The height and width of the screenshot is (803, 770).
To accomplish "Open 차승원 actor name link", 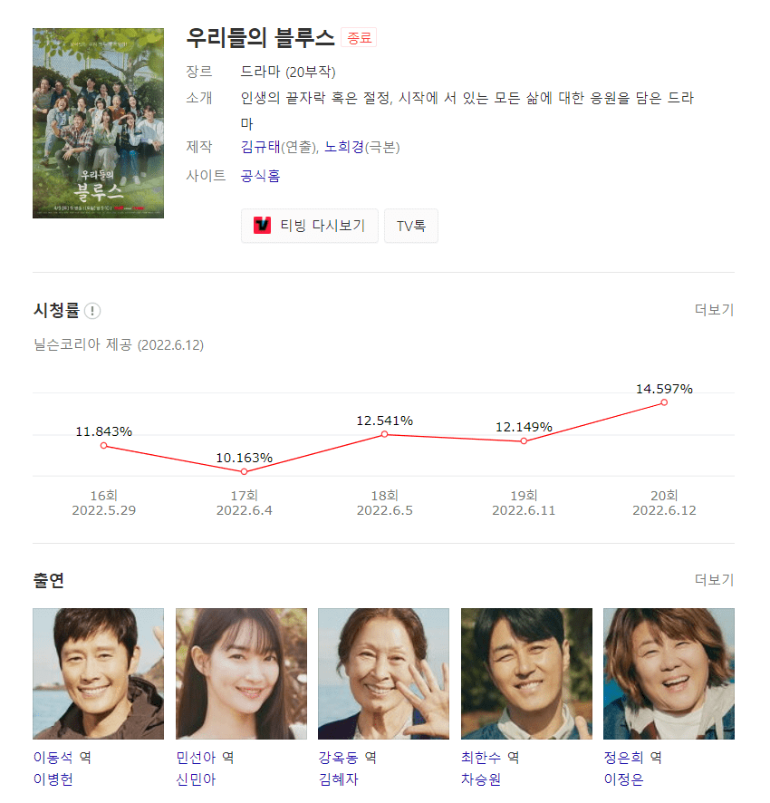I will [x=481, y=779].
